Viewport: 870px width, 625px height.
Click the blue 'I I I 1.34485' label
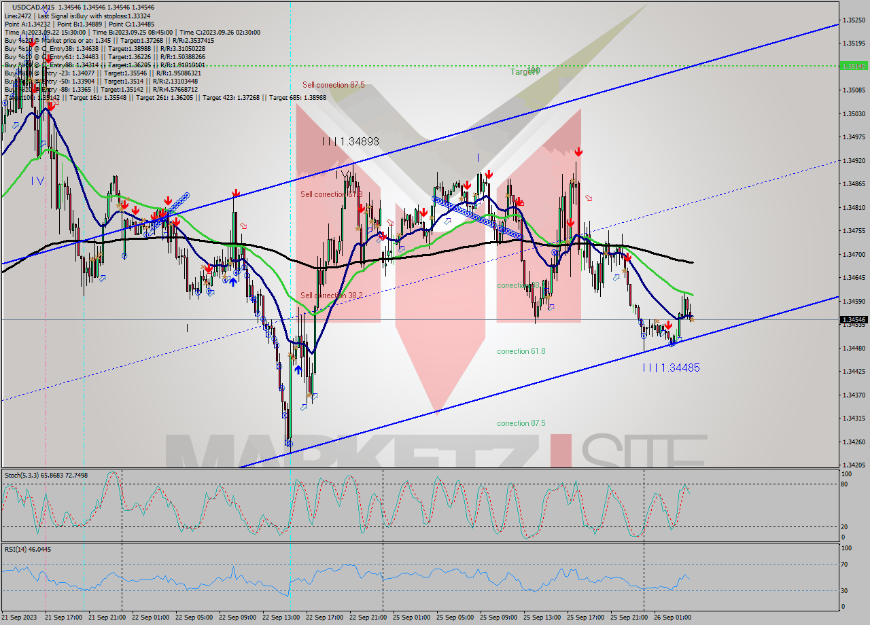(671, 368)
